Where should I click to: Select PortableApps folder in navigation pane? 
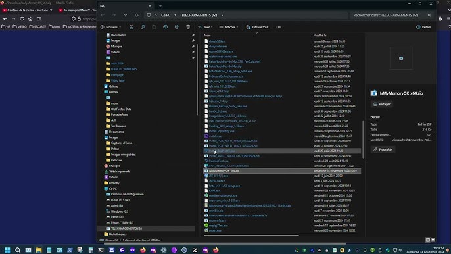point(120,114)
